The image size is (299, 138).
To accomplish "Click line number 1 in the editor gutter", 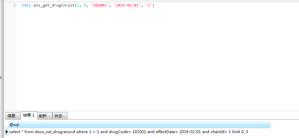I will coord(14,5).
